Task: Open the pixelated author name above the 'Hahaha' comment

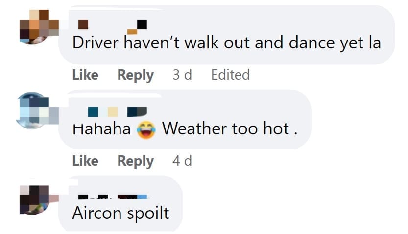Action: [118, 112]
